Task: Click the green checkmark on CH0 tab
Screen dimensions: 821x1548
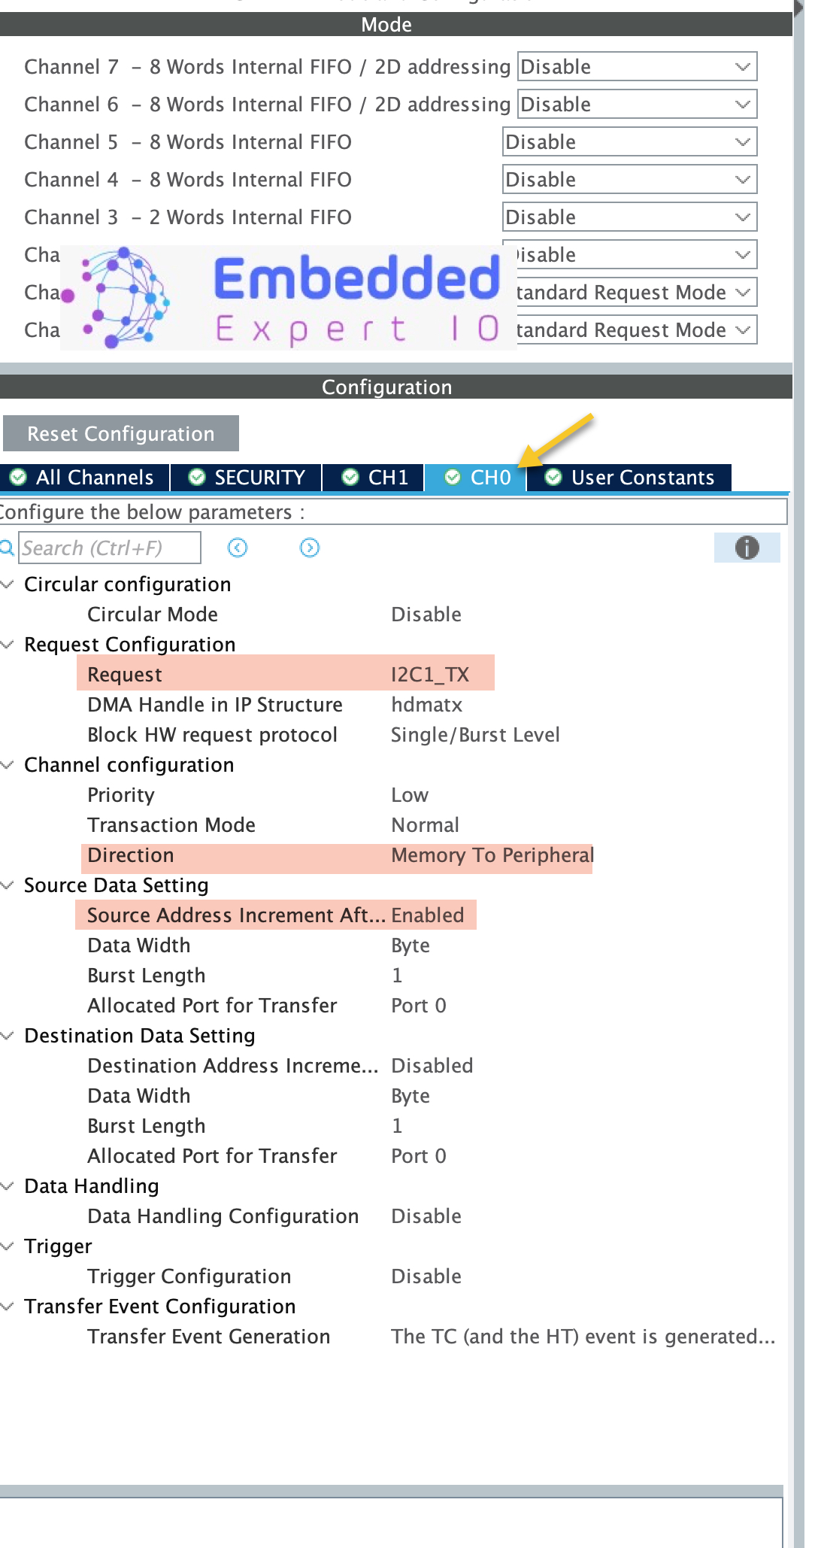Action: pos(453,477)
